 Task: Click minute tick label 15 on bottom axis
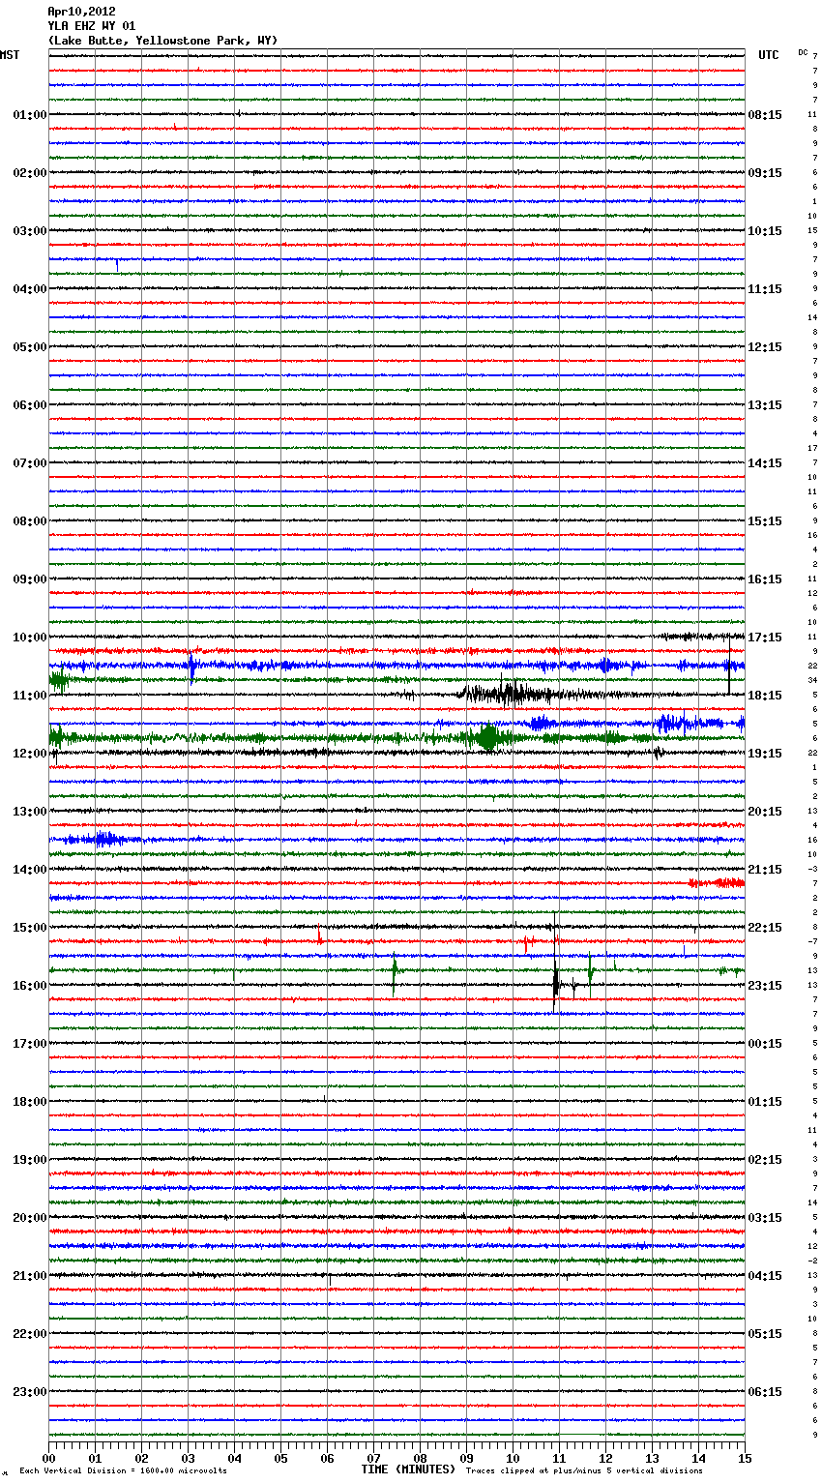click(x=745, y=1458)
